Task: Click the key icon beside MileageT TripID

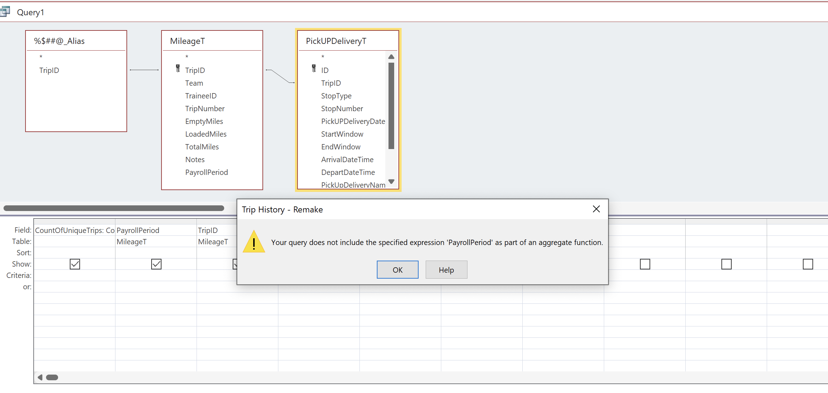Action: coord(178,69)
